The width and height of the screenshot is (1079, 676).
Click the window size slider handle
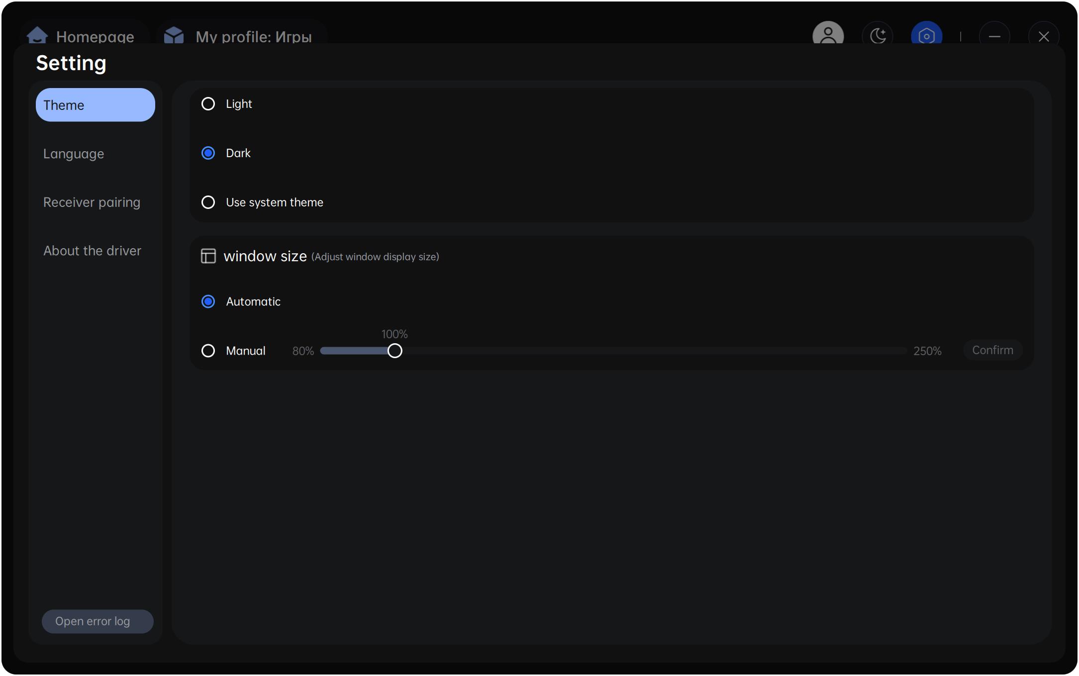coord(394,351)
